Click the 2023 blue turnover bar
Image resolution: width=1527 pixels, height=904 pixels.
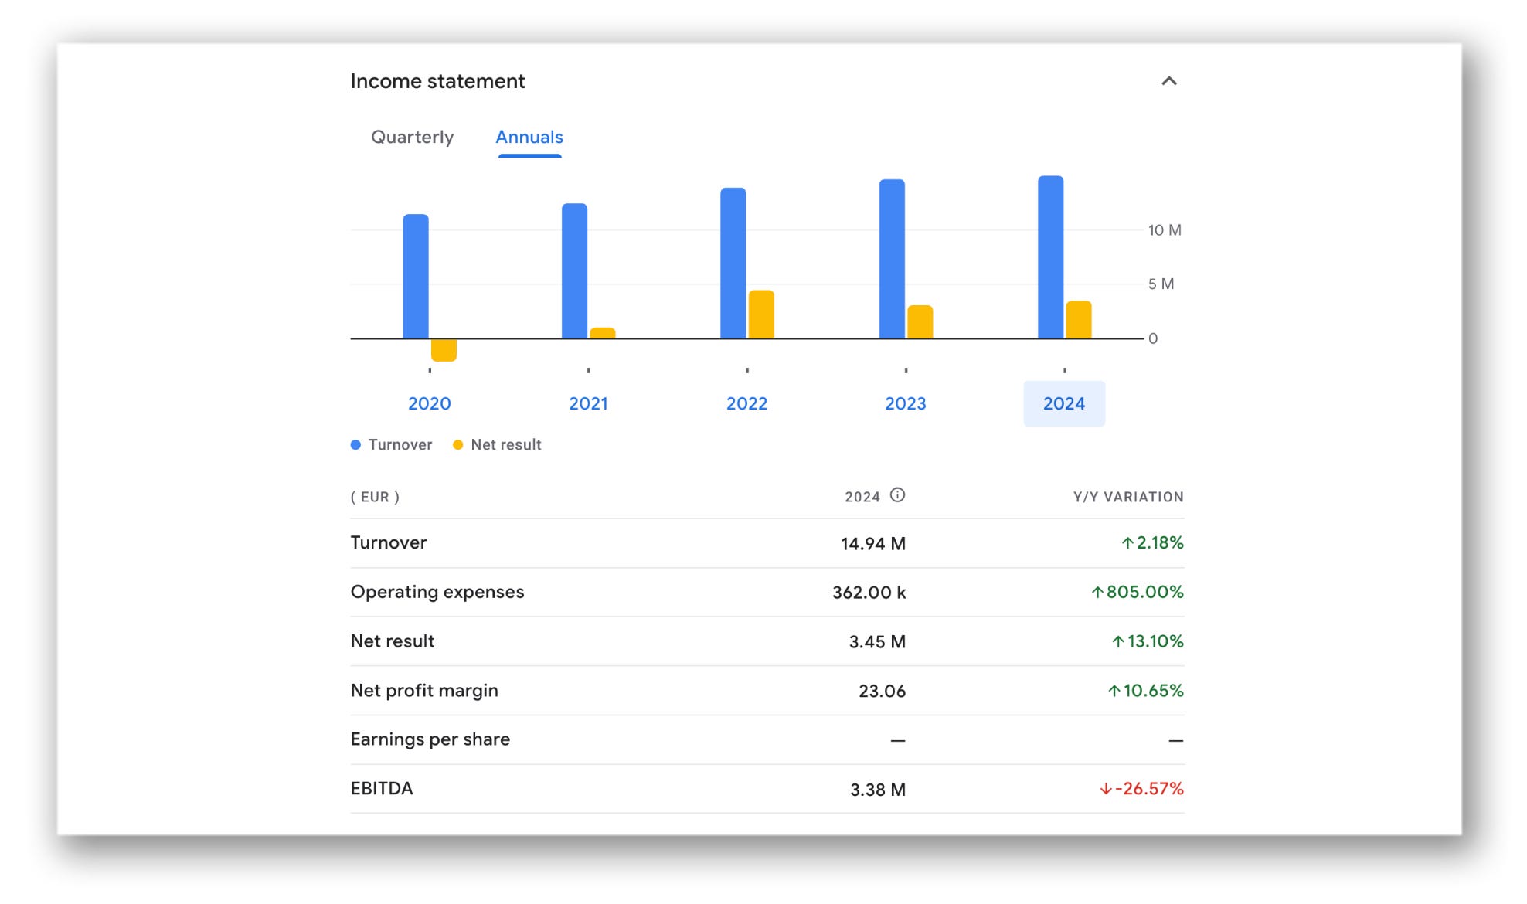pos(892,259)
